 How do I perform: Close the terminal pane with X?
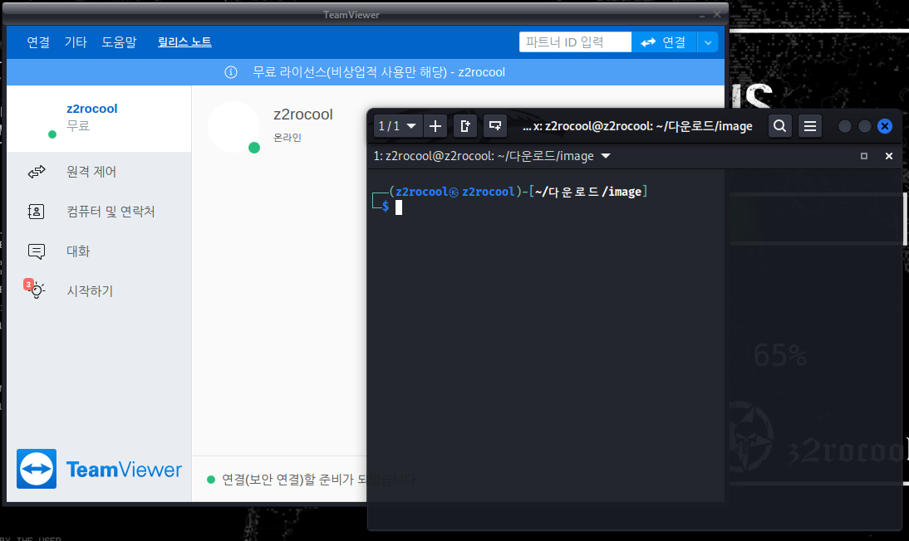pos(889,156)
